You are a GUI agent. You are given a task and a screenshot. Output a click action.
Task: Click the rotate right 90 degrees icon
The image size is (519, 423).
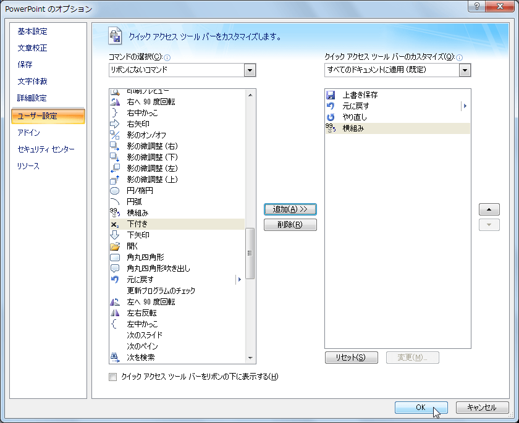point(115,102)
